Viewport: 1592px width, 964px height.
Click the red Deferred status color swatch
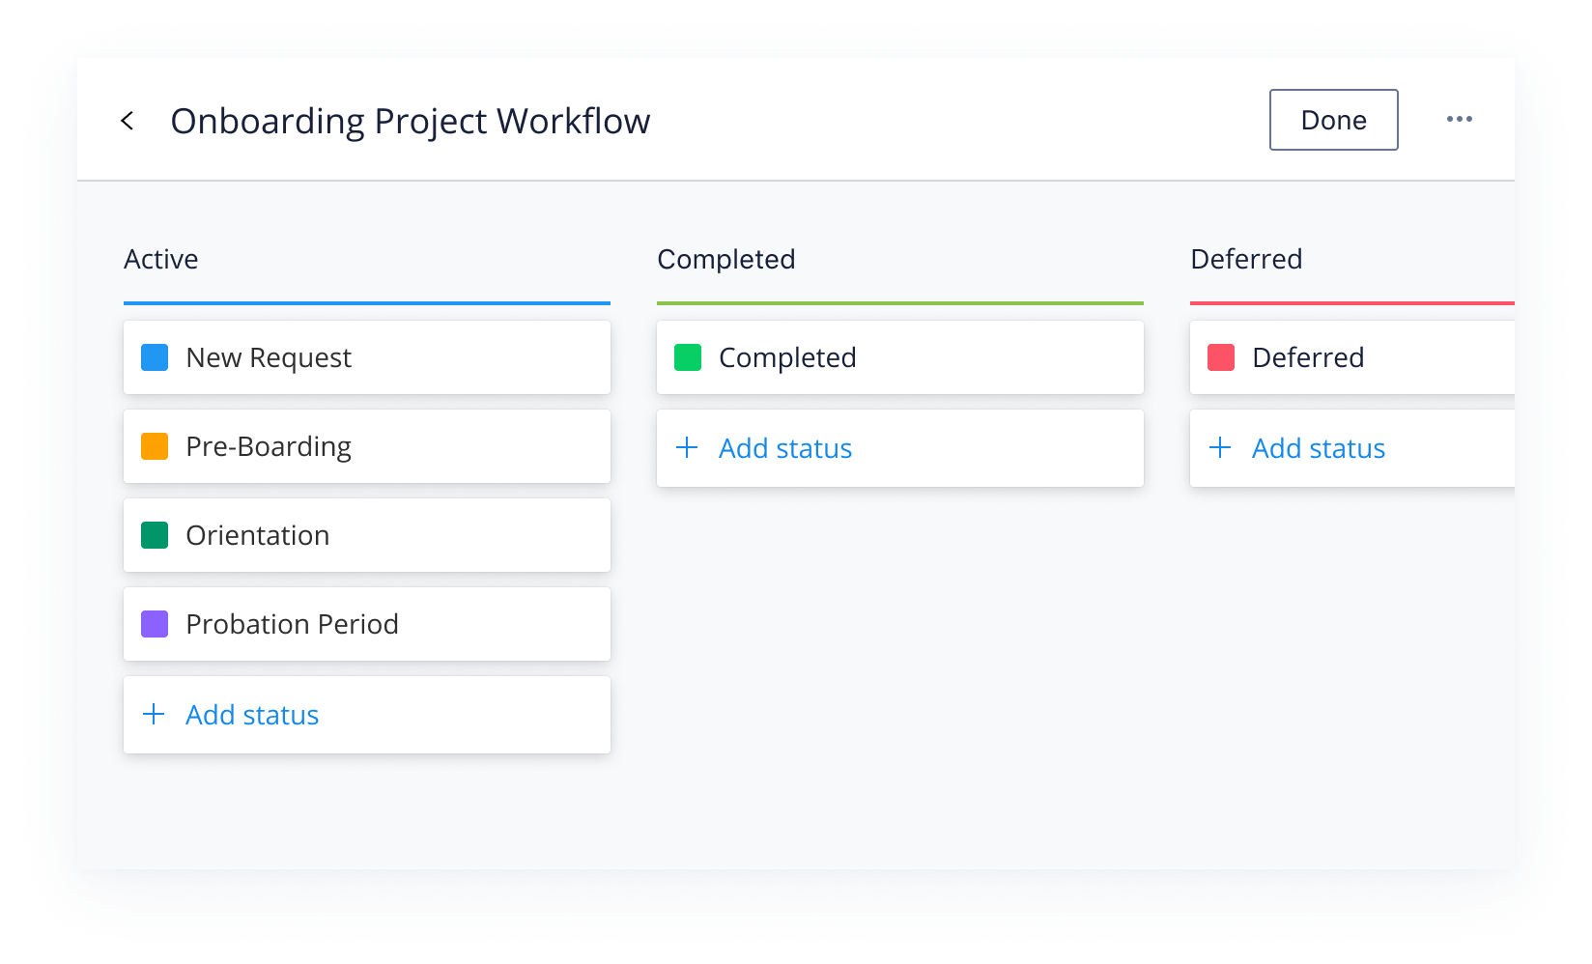[x=1221, y=357]
